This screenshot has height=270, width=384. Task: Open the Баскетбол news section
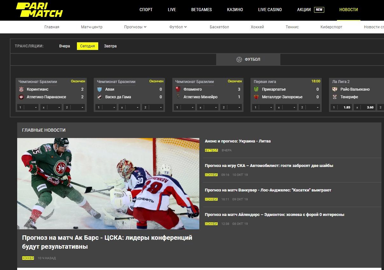tap(219, 27)
